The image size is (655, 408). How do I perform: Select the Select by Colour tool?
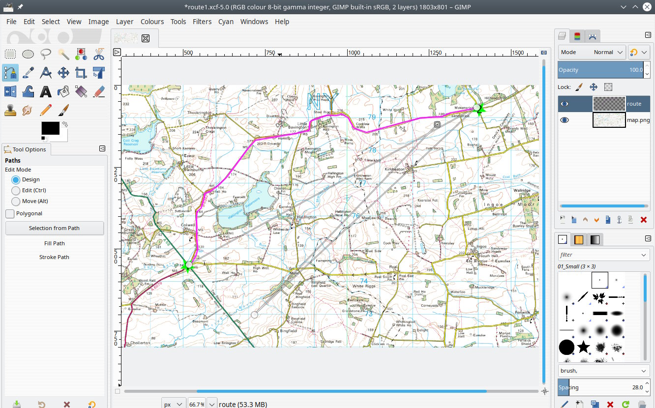pos(81,54)
